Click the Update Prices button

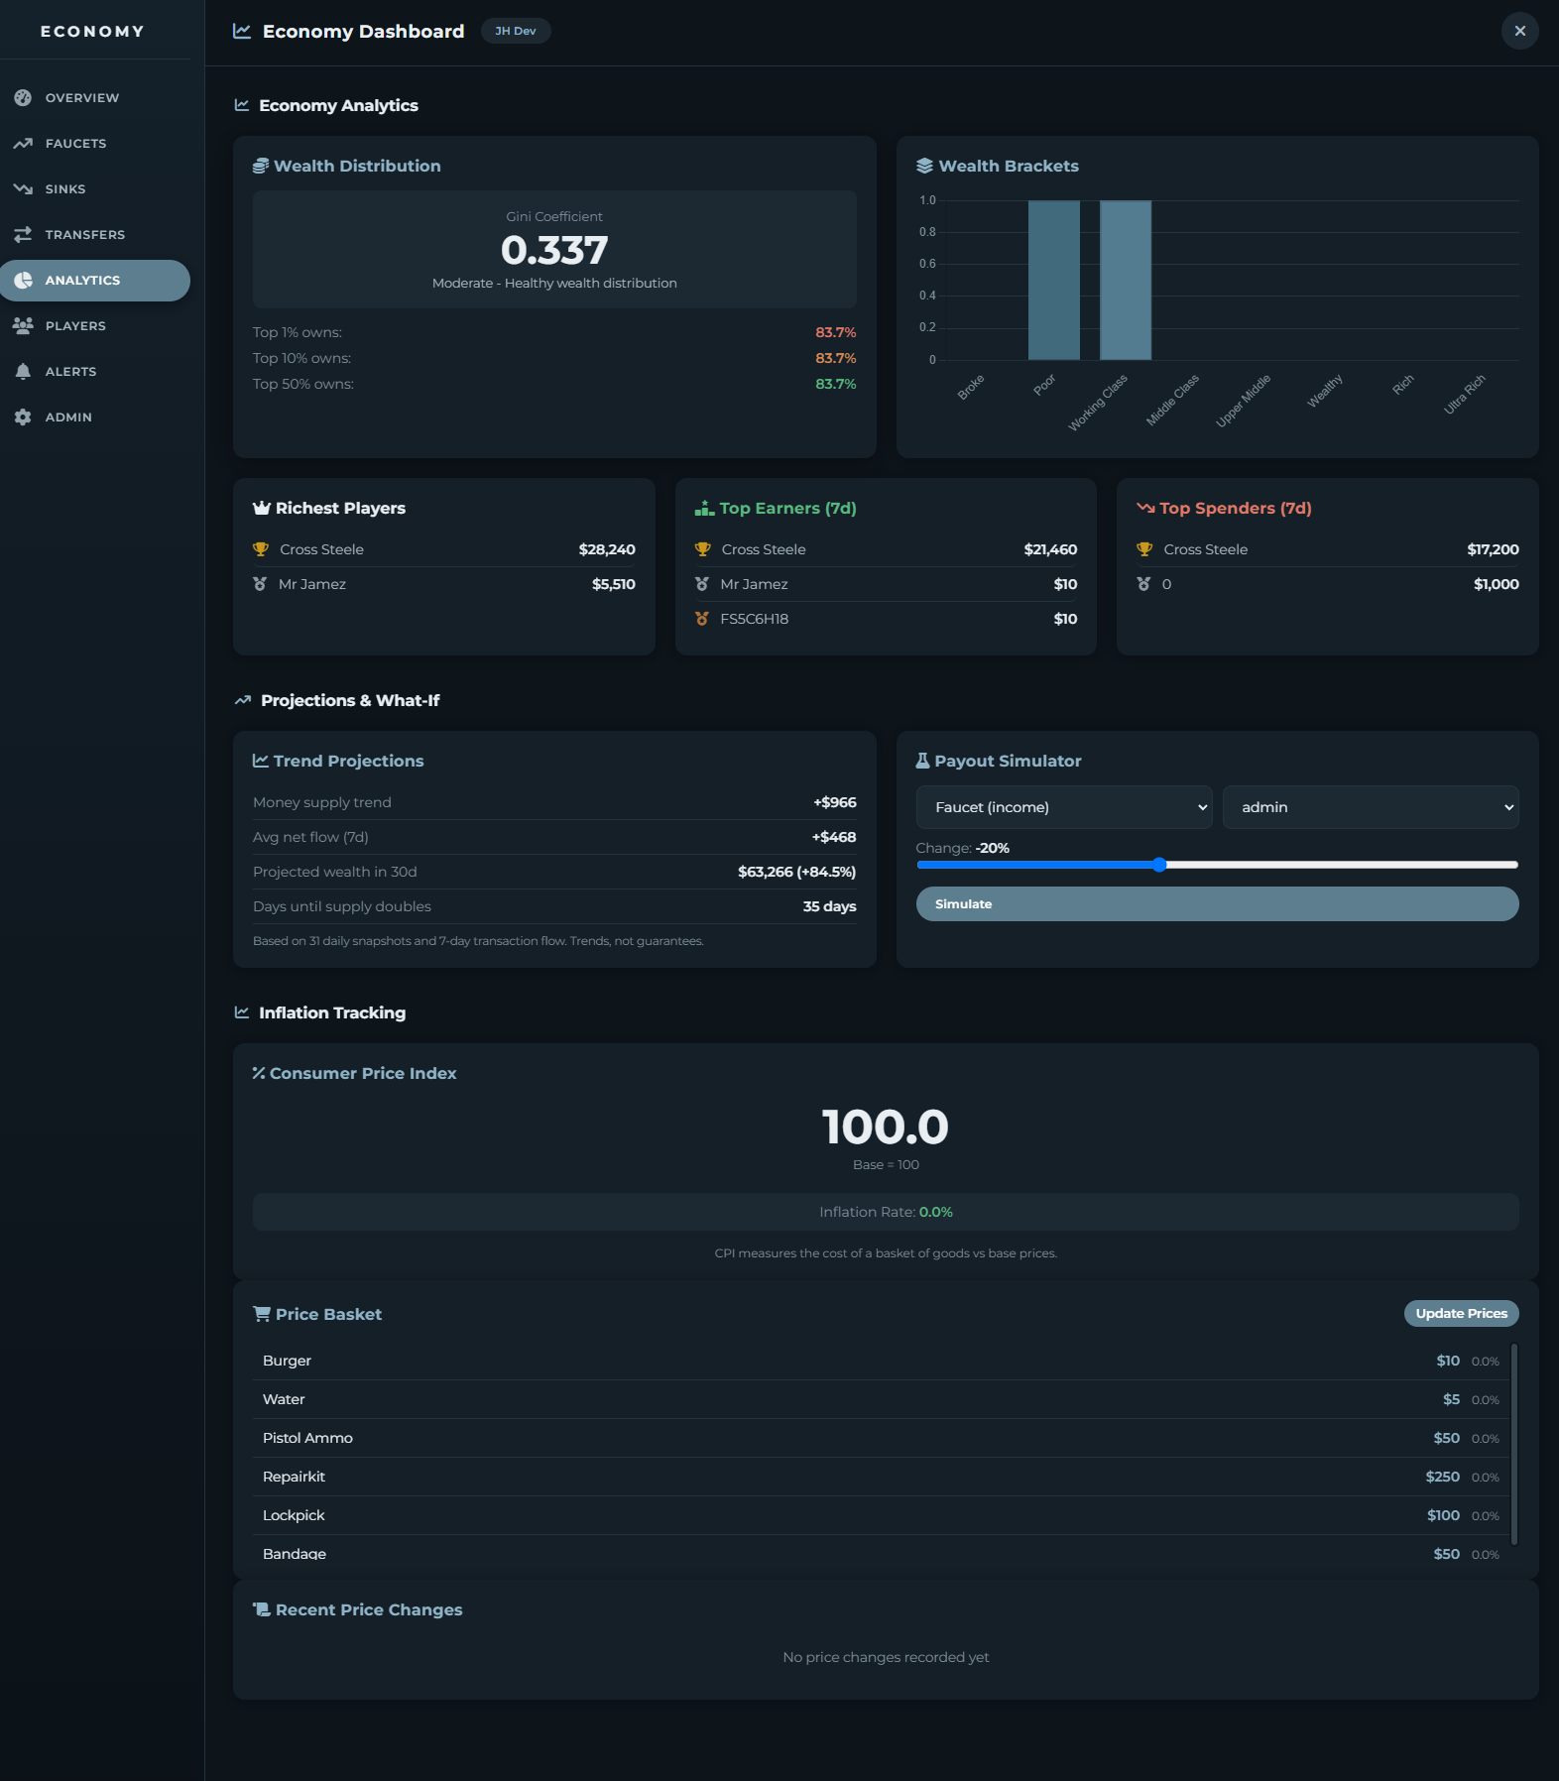click(x=1461, y=1313)
